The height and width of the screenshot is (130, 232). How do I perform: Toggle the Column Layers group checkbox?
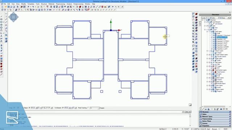tap(210, 51)
